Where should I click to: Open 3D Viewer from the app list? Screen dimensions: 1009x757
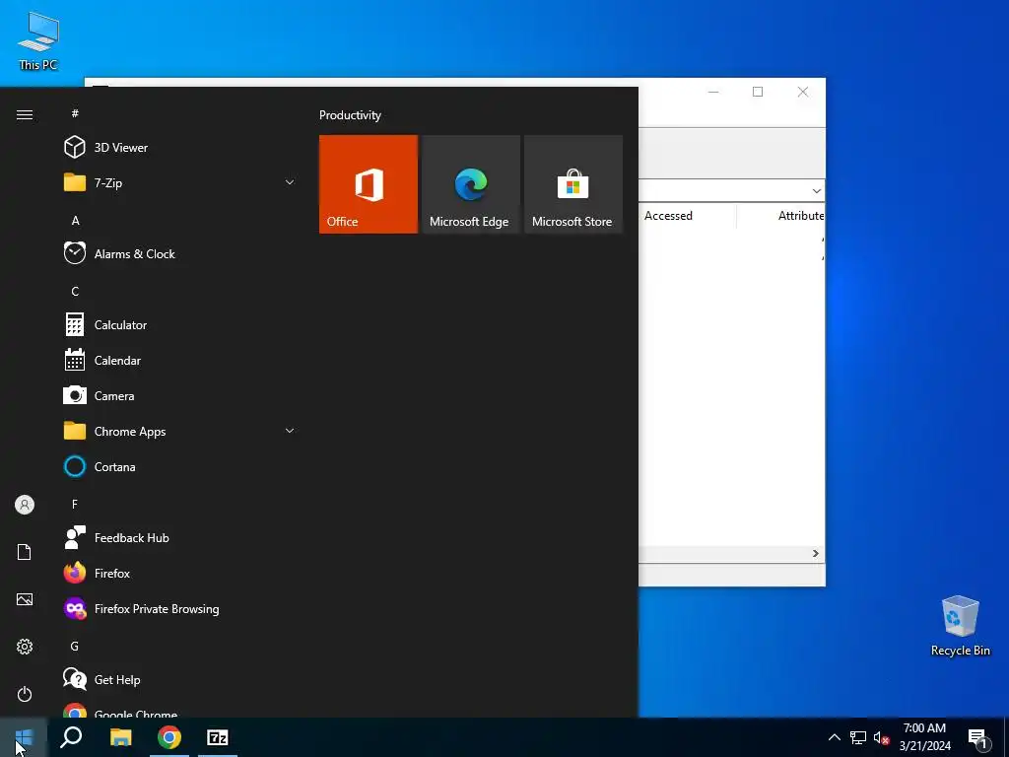pyautogui.click(x=178, y=148)
